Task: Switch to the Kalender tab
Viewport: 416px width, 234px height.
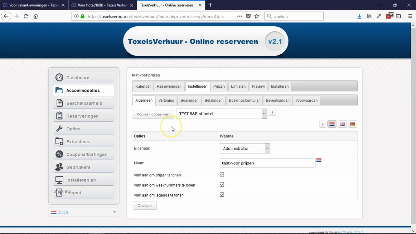Action: click(x=143, y=86)
